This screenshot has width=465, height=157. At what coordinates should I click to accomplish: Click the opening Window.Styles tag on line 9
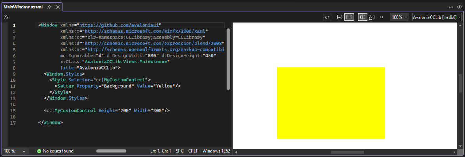(x=64, y=74)
